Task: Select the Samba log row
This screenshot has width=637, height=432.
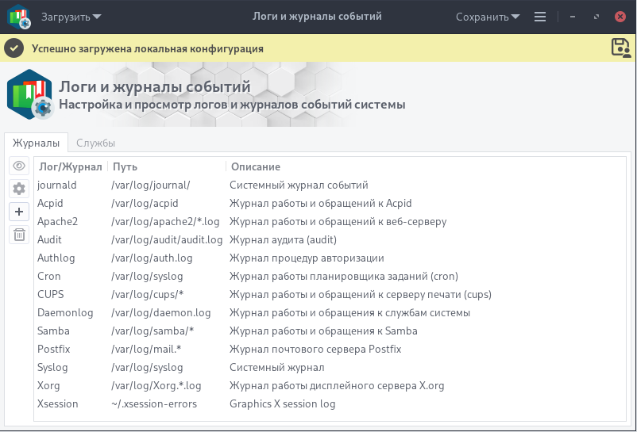Action: pos(330,331)
